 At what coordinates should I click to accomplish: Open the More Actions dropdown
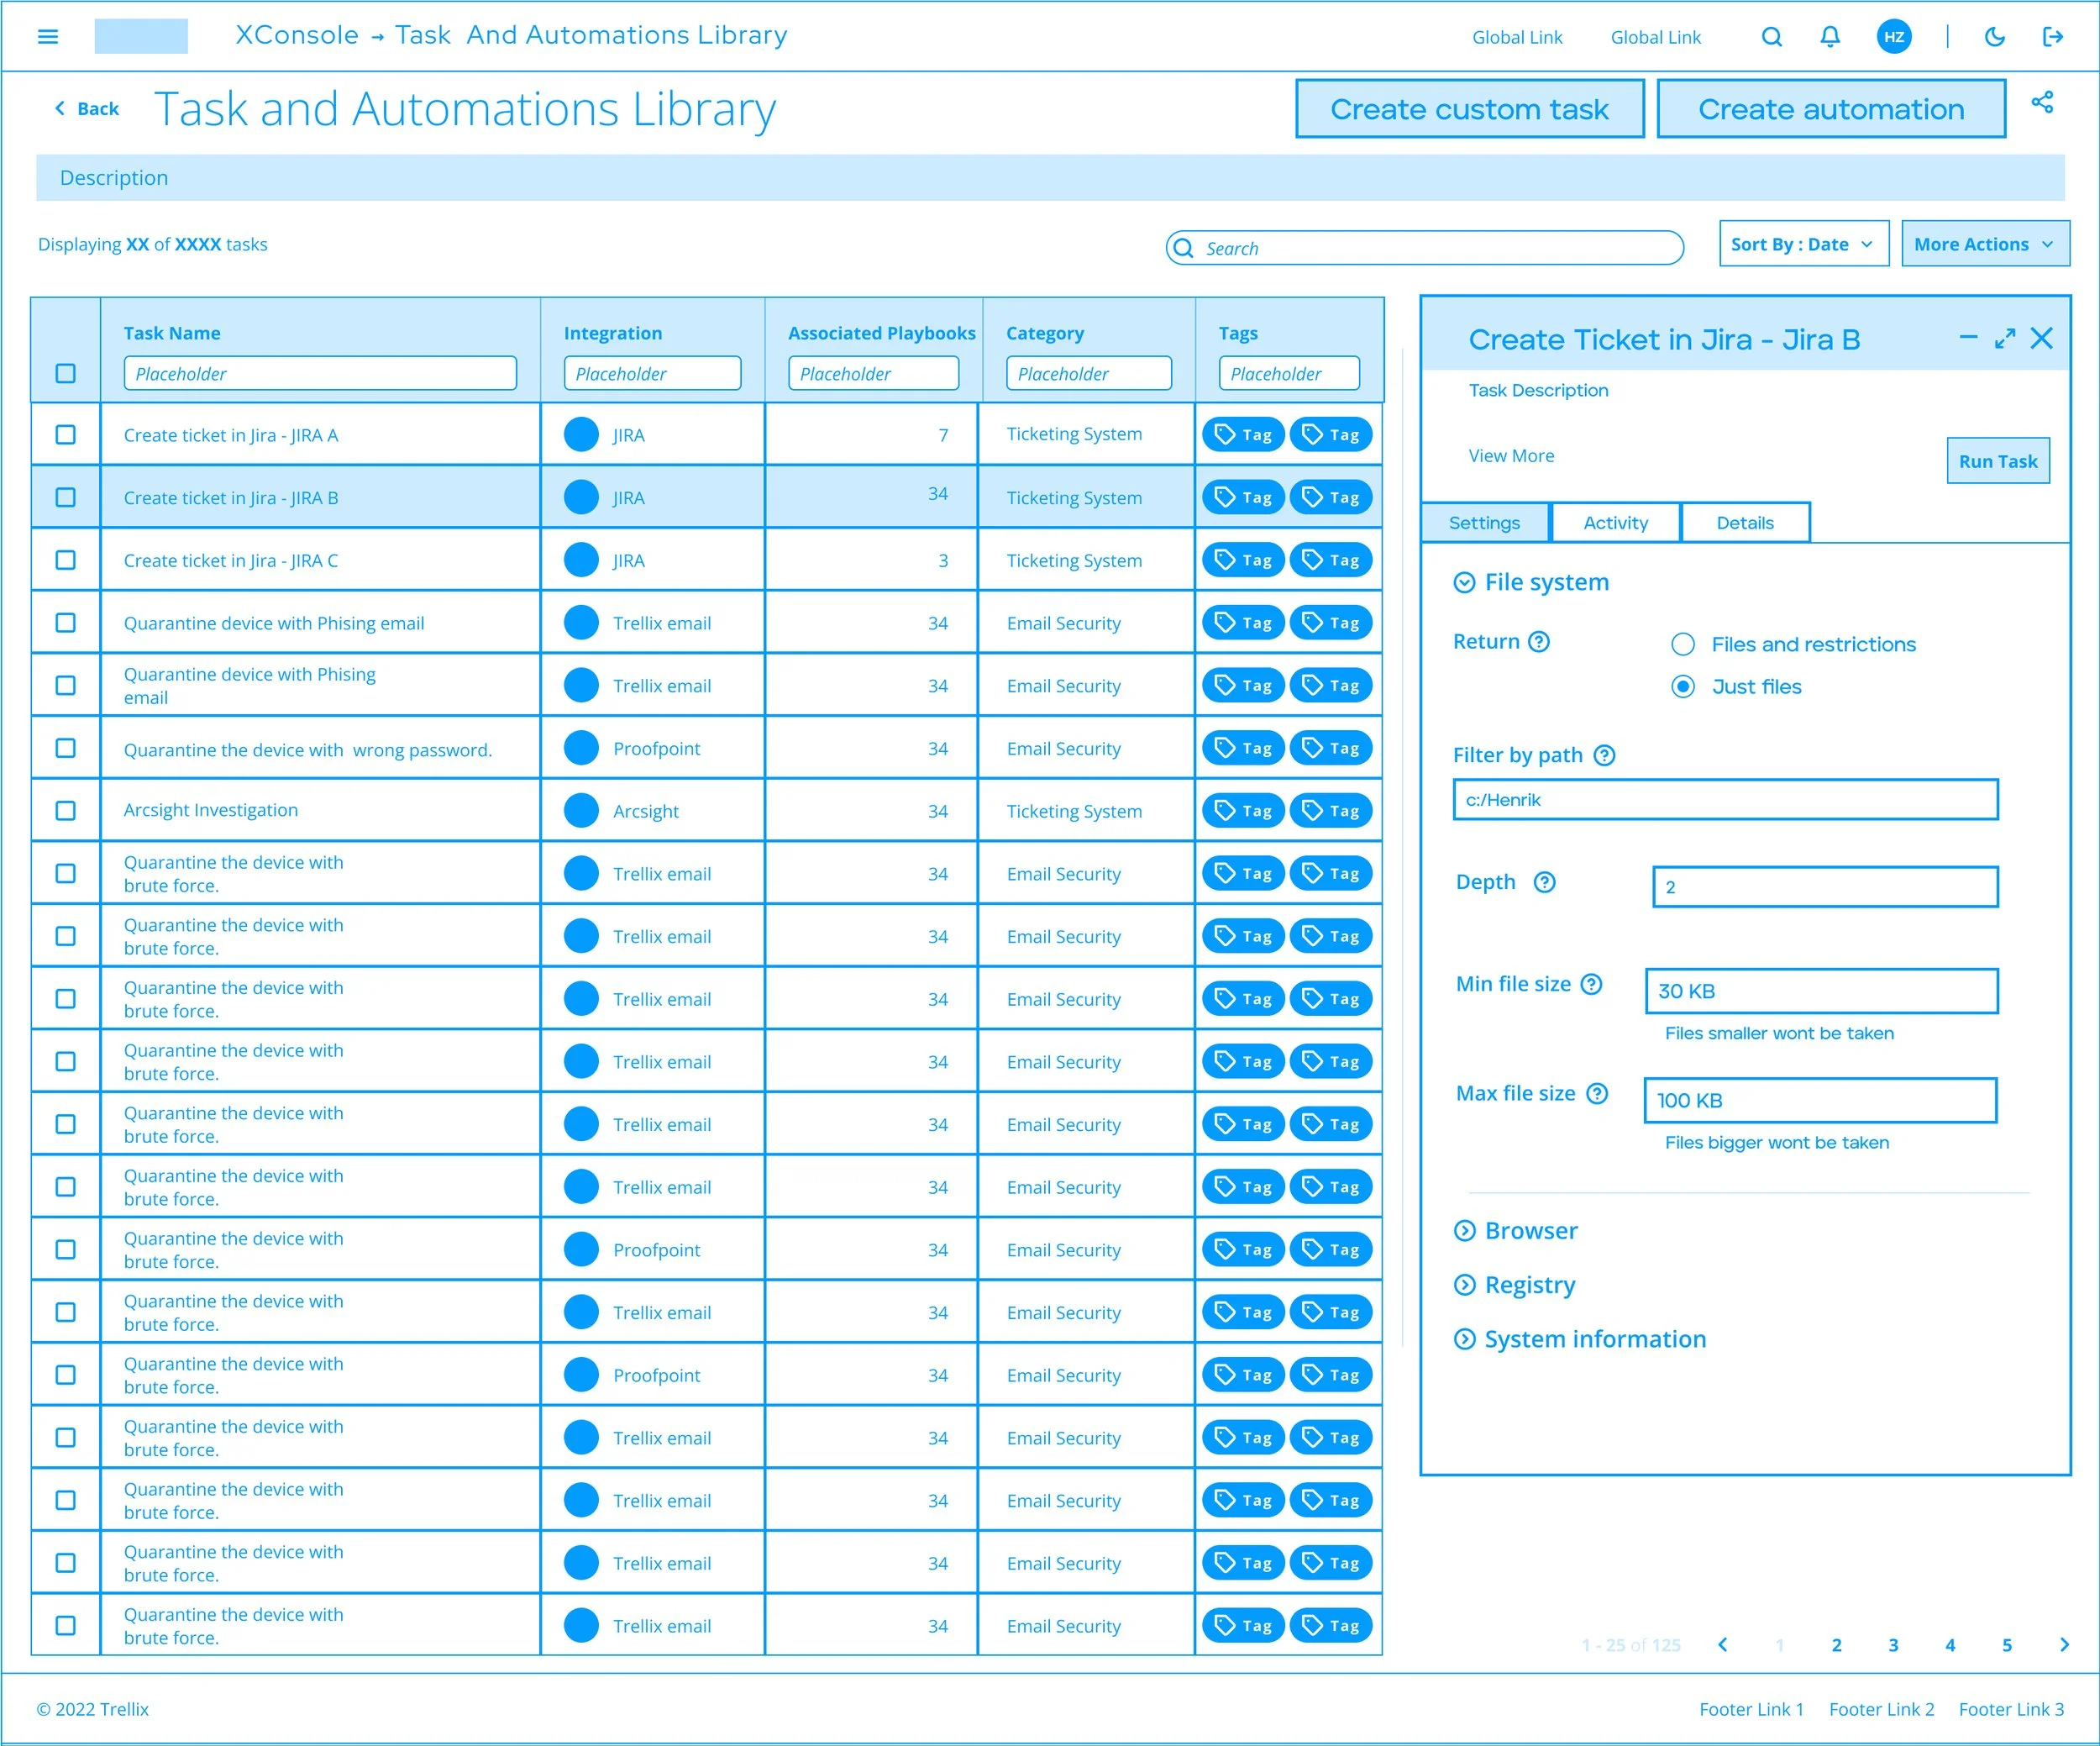[x=1985, y=244]
